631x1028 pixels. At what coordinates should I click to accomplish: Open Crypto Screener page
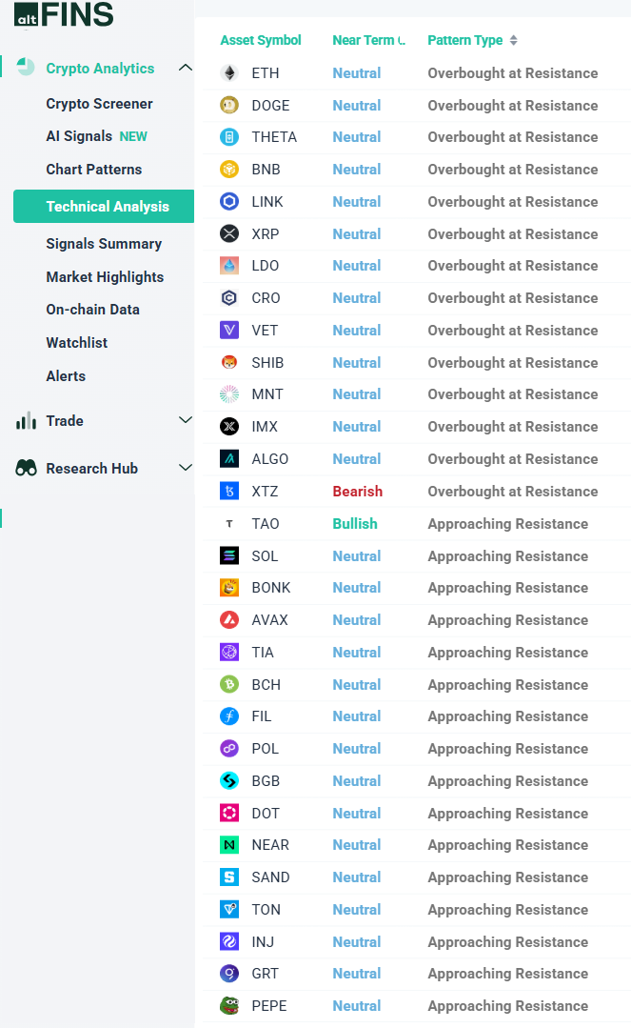pos(99,104)
